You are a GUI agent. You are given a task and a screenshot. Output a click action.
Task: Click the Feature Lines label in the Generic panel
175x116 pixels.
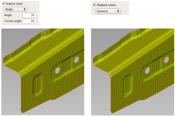(106, 5)
